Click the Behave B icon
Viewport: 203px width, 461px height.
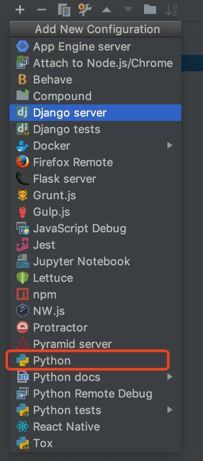pyautogui.click(x=23, y=80)
